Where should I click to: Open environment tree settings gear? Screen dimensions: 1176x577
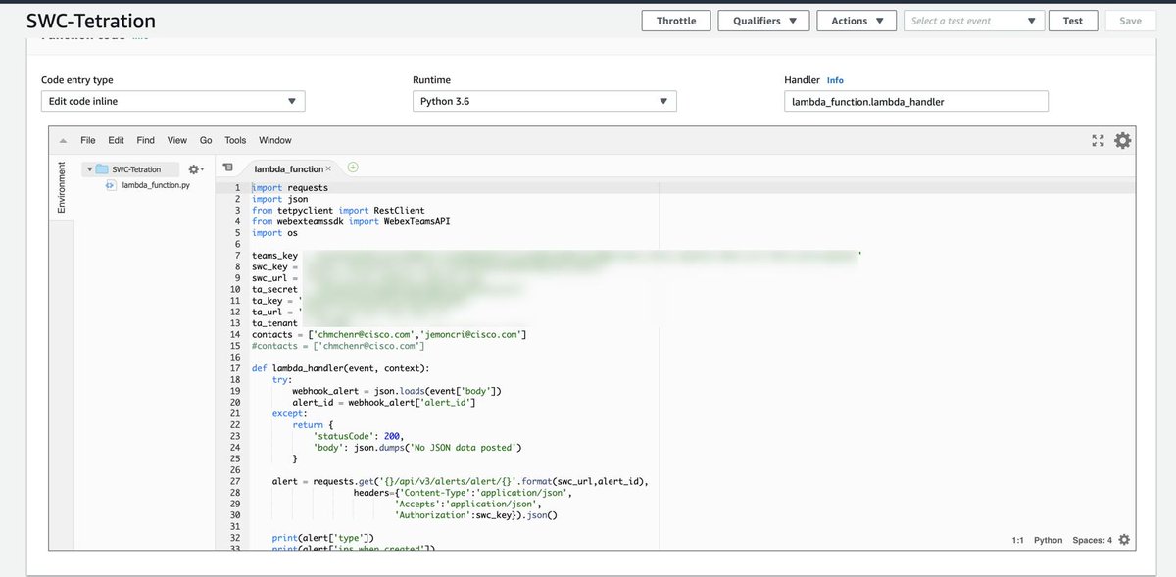coord(195,169)
